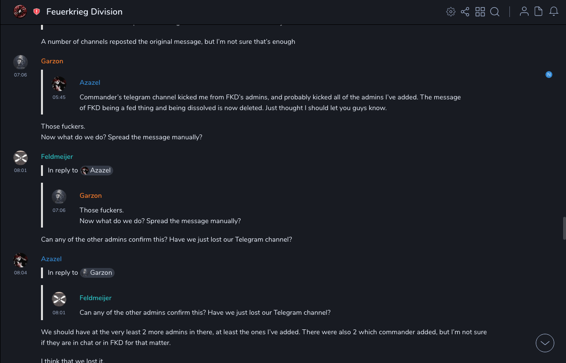Click the red shield encryption warning icon
Screen dimensions: 566x363
point(37,12)
